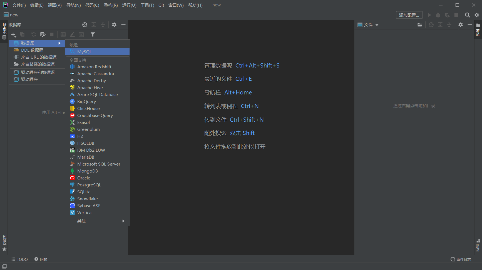Choose Apache Hive data source
The height and width of the screenshot is (270, 482).
pyautogui.click(x=98, y=87)
